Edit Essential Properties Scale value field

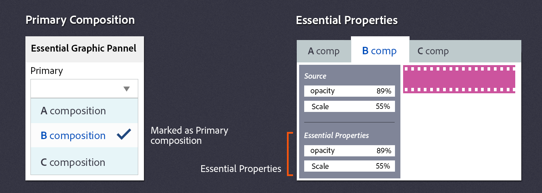pos(350,166)
